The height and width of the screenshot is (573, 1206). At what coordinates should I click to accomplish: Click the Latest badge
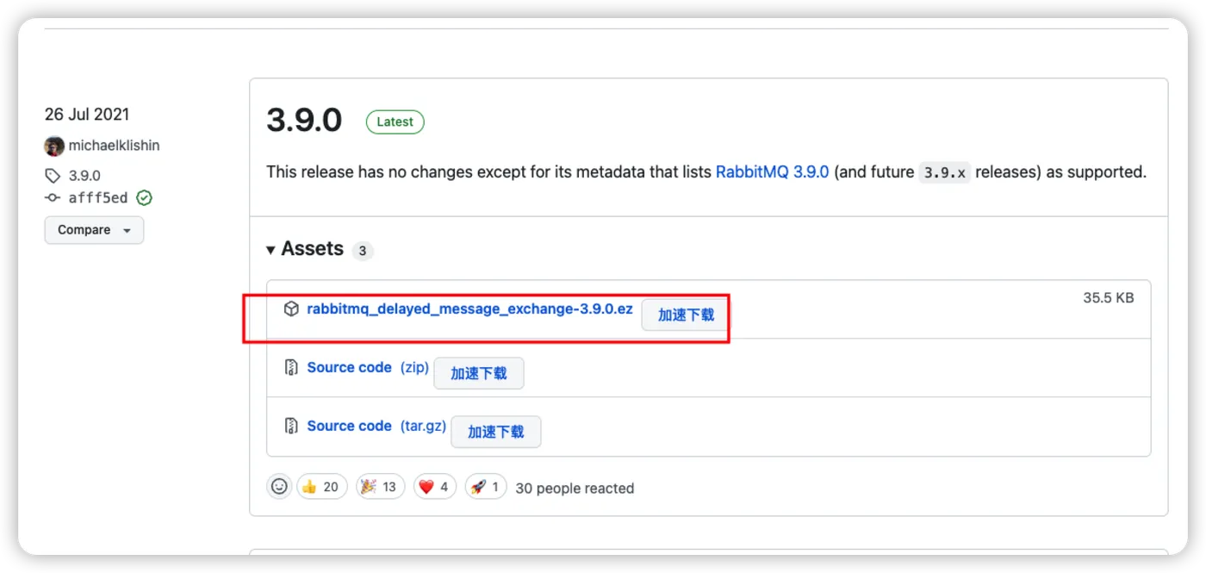395,122
